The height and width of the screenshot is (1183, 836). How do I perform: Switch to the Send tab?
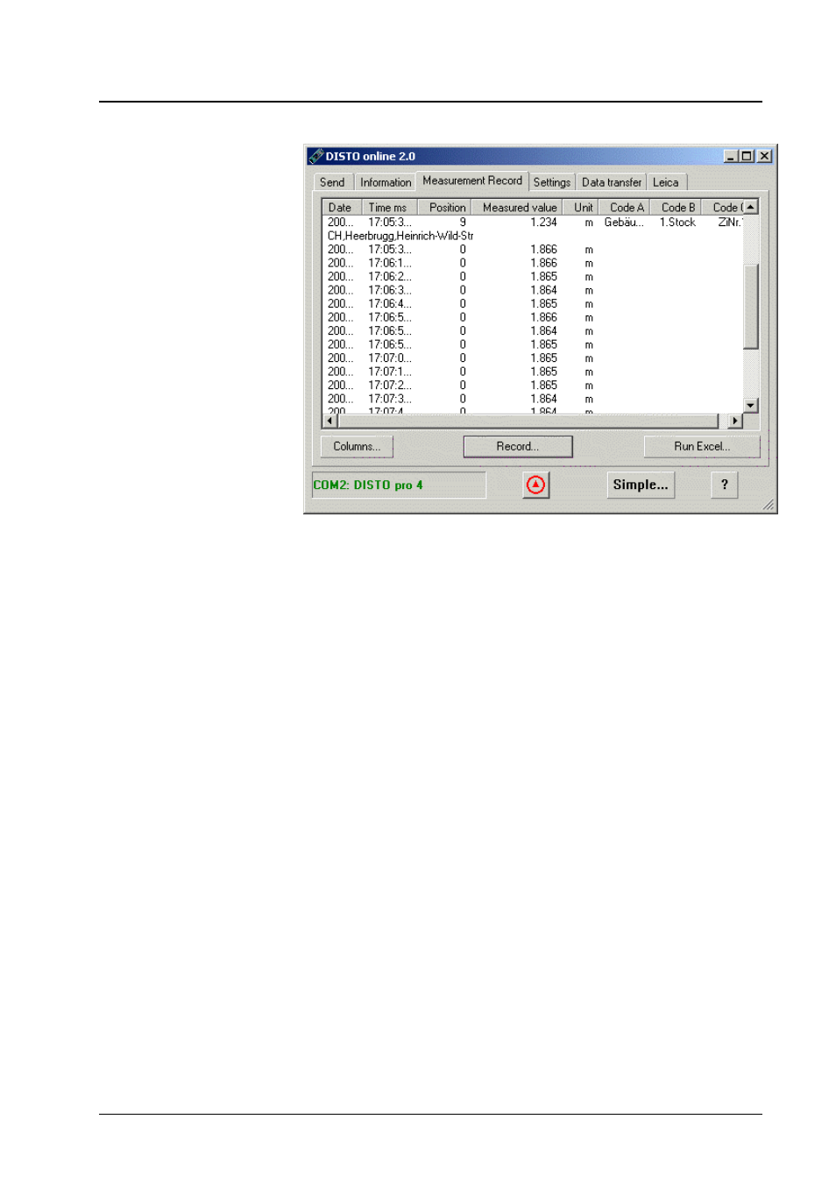pyautogui.click(x=332, y=182)
